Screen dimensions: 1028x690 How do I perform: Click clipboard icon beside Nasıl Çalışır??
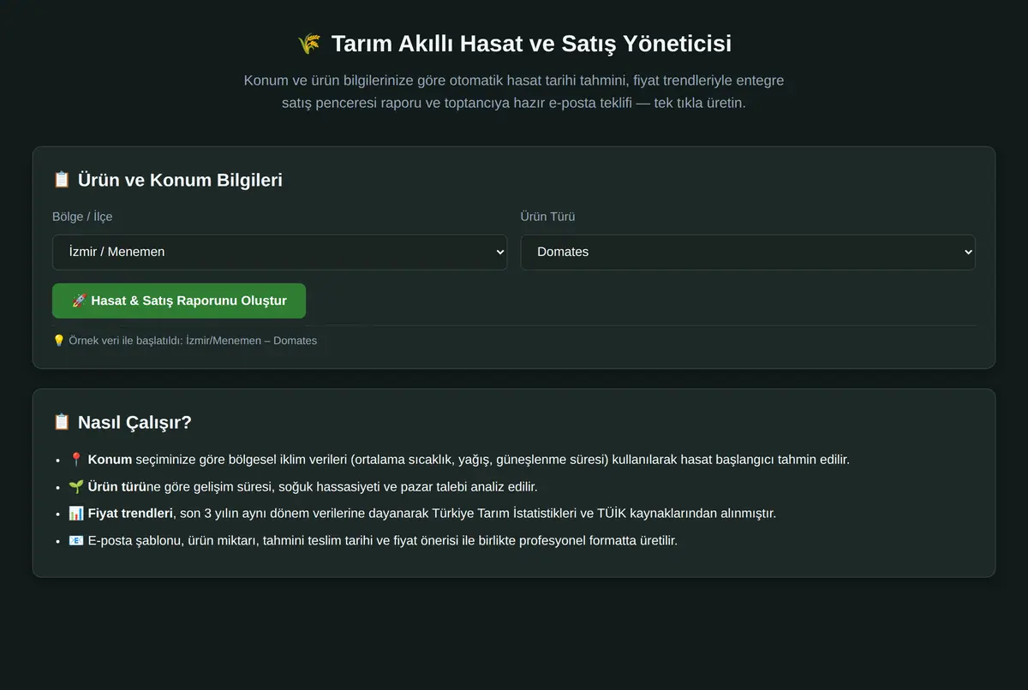(x=62, y=422)
